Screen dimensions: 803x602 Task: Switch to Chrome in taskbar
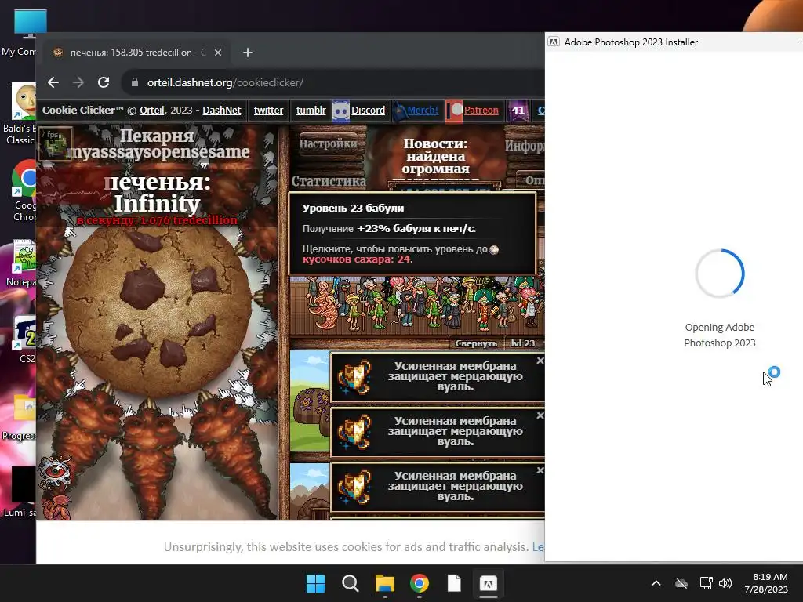(x=420, y=583)
